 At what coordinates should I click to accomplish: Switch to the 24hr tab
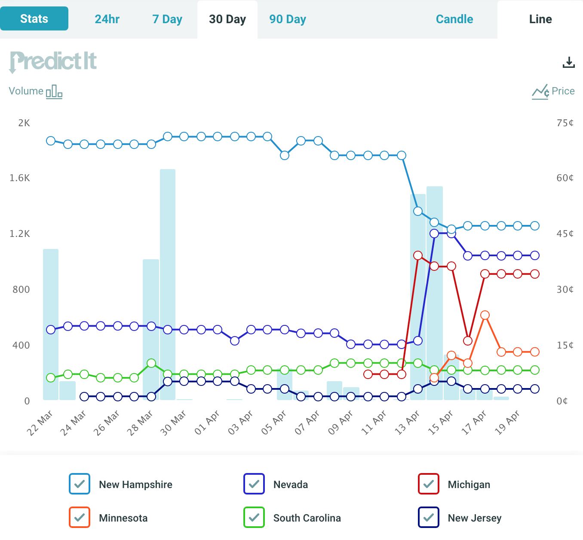(x=107, y=19)
